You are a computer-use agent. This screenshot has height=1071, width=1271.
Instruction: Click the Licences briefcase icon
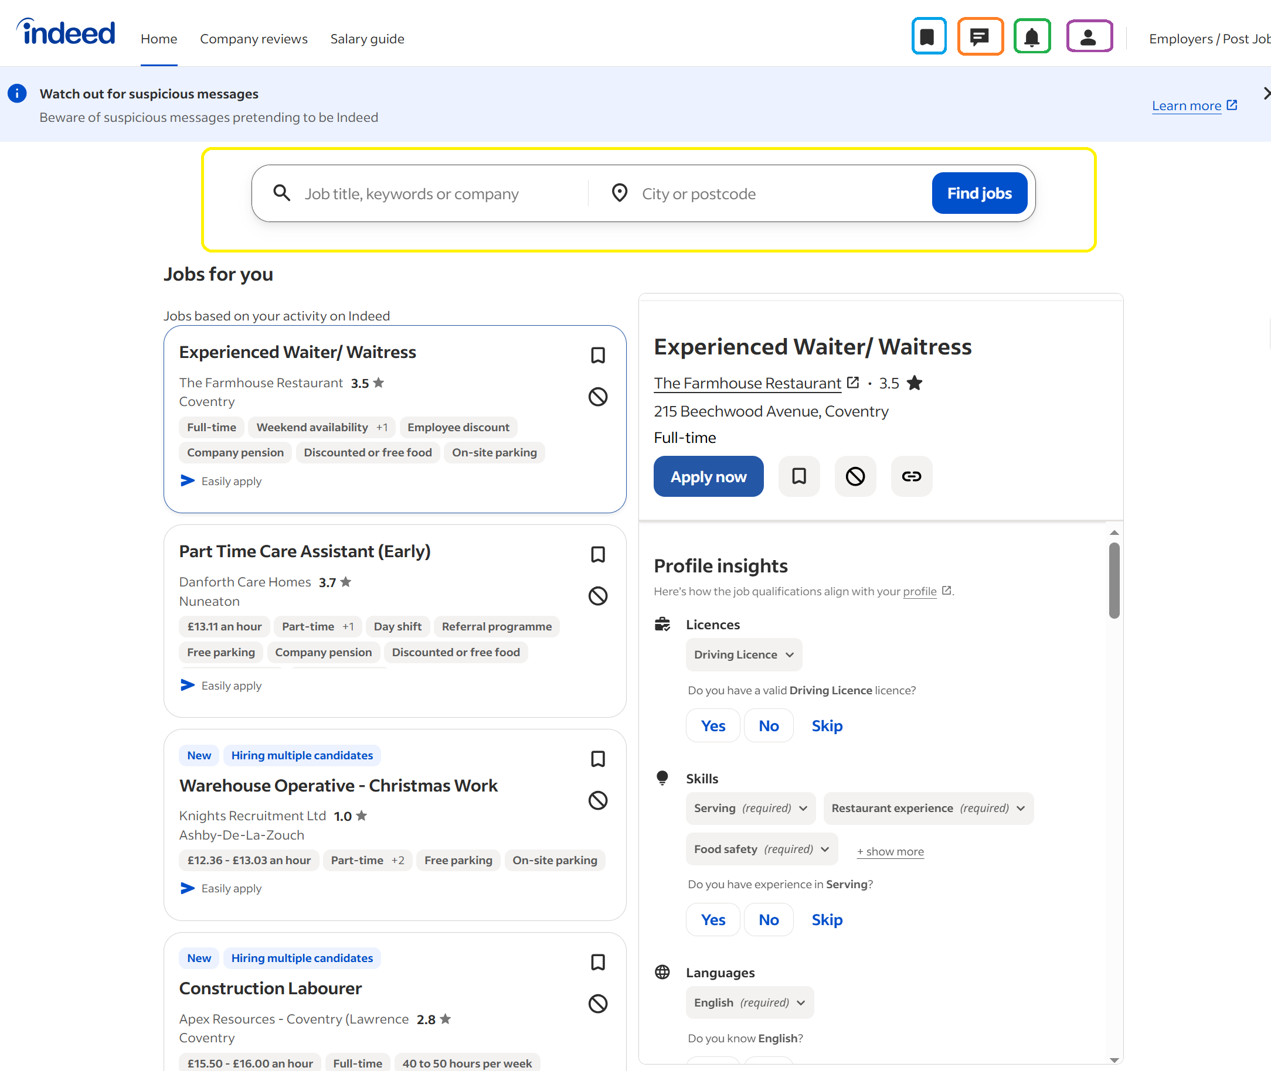pyautogui.click(x=662, y=624)
